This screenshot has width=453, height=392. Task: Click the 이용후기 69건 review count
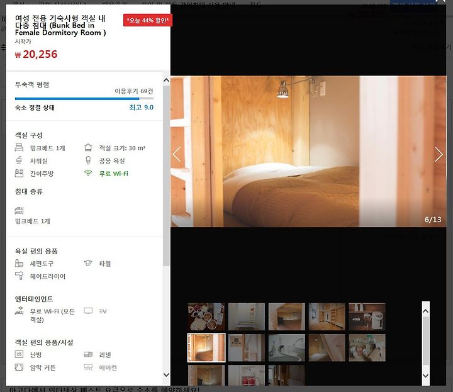(x=134, y=91)
